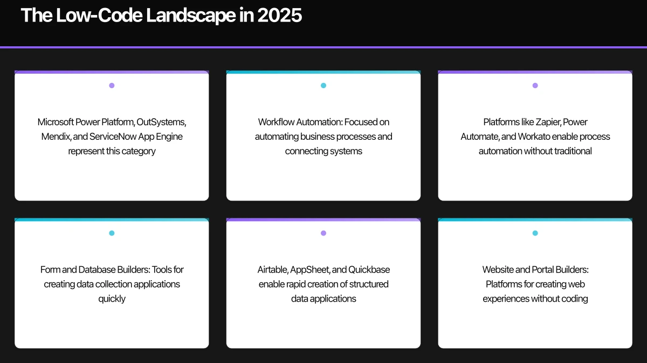Click the purple divider line beneath the title

(x=323, y=47)
